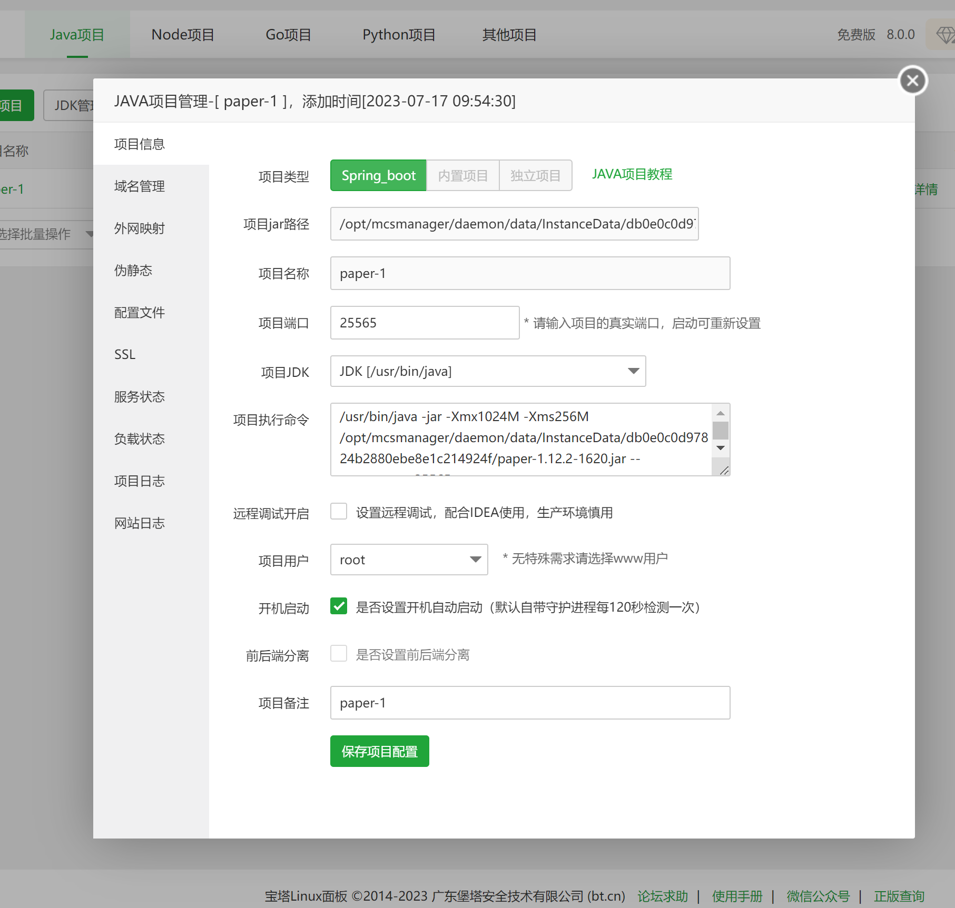Click the paper-1 project name link in list
Screen dimensions: 955x908
(x=12, y=189)
